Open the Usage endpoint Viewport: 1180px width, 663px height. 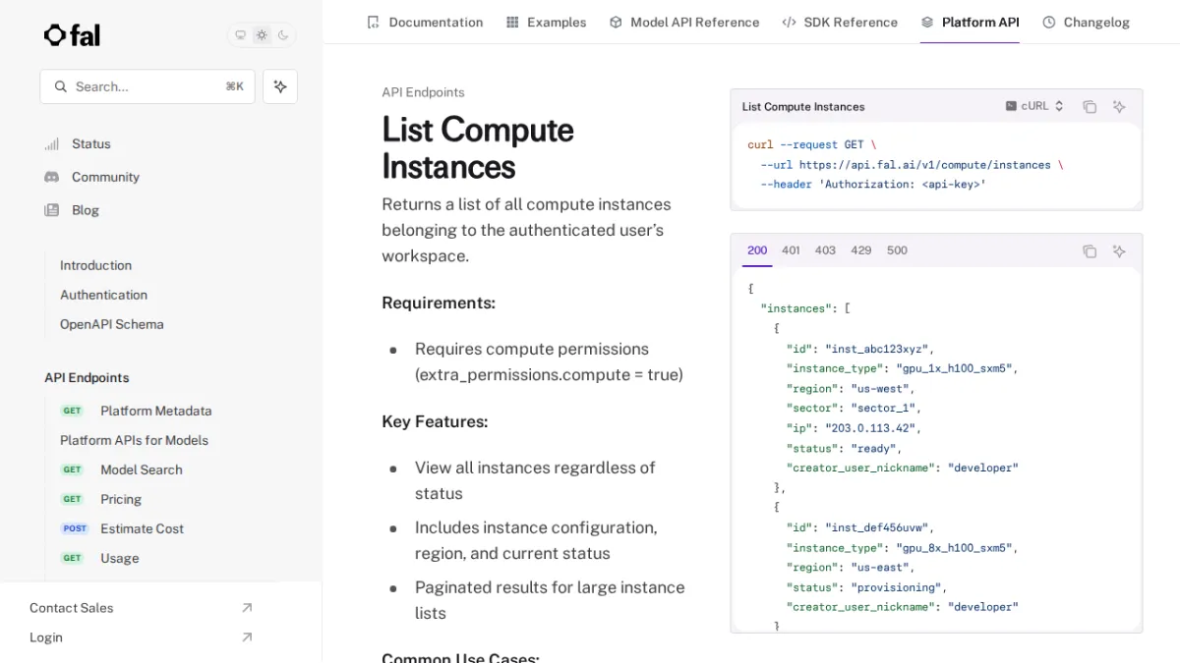[x=120, y=558]
